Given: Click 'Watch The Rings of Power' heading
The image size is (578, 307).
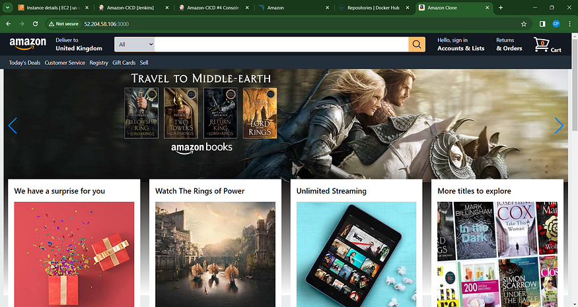Looking at the screenshot, I should [199, 191].
